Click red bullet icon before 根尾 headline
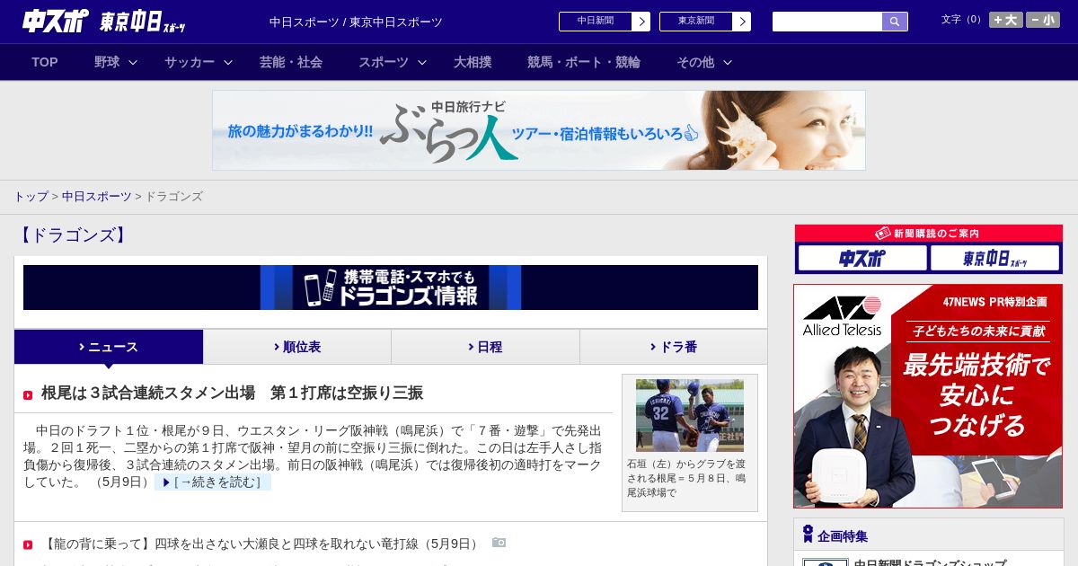 (x=28, y=395)
